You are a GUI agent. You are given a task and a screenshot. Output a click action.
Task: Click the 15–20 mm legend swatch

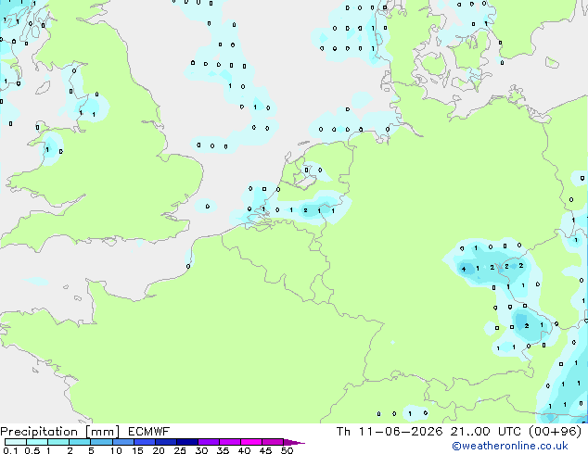(144, 442)
